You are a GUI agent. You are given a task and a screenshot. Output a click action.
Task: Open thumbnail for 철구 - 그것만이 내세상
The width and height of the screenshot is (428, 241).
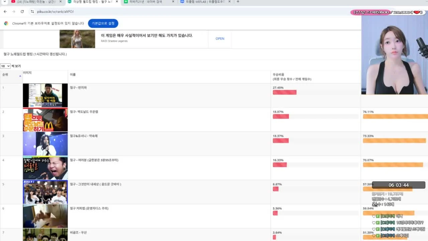tap(45, 192)
